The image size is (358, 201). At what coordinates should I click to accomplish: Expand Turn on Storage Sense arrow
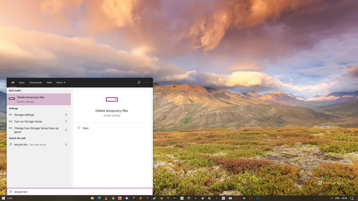coord(66,122)
